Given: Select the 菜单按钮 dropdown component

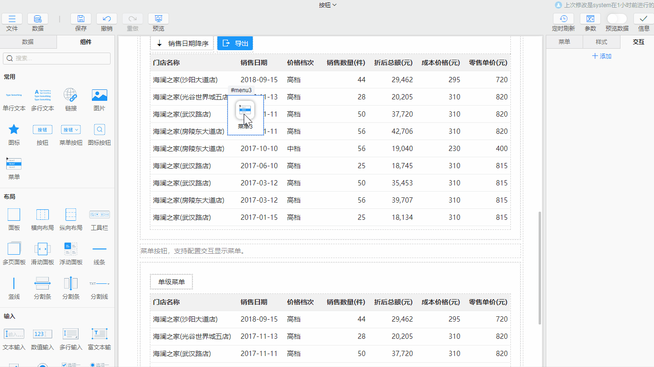Looking at the screenshot, I should (x=71, y=130).
